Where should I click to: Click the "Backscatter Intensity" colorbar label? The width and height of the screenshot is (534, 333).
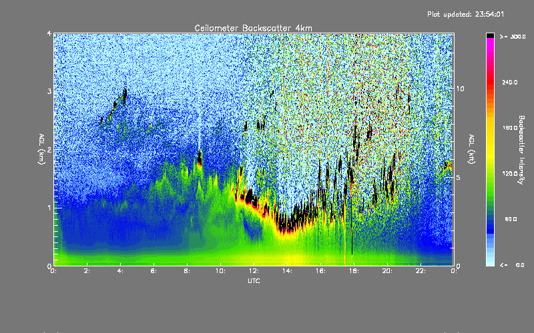521,150
